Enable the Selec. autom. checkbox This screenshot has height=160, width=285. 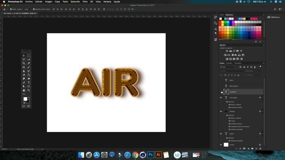coord(11,9)
